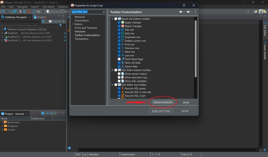
Task: Click the configure gear icon in Project panel
Action: [43, 113]
